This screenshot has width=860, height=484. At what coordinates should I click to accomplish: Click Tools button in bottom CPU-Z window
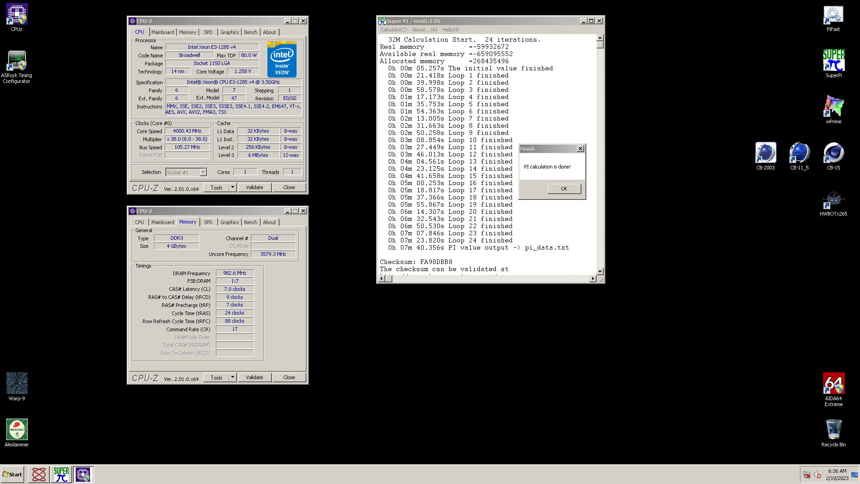click(216, 377)
